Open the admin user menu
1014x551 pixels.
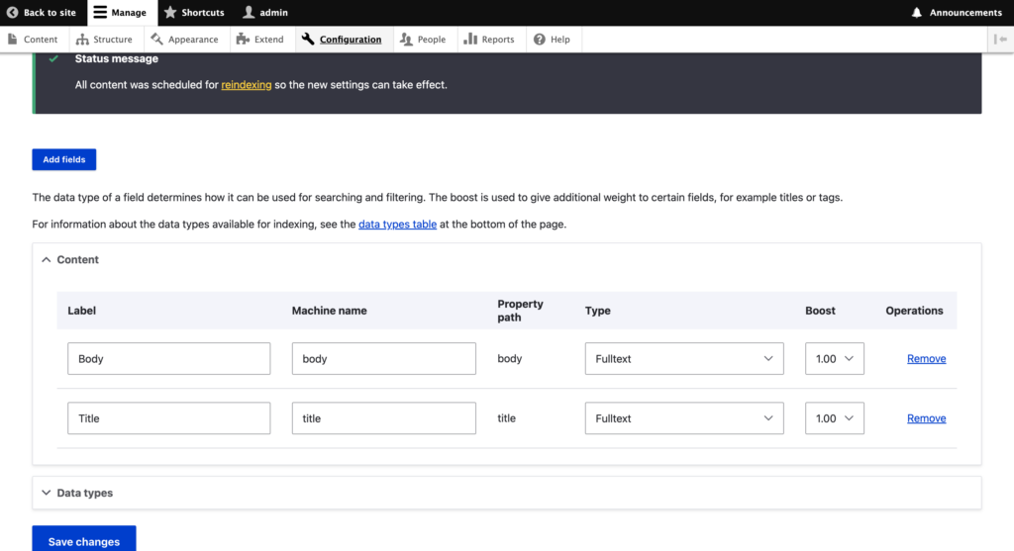tap(265, 13)
